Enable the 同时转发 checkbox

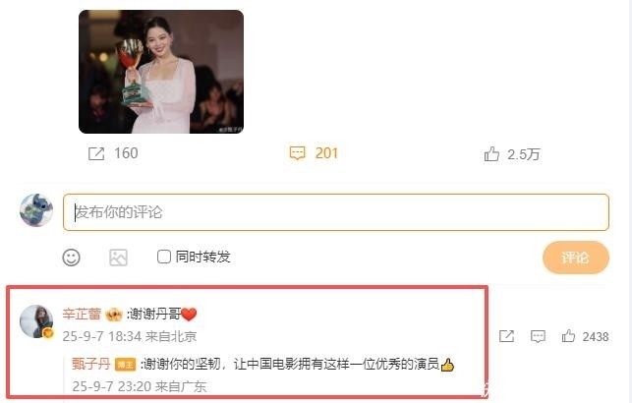pyautogui.click(x=163, y=257)
